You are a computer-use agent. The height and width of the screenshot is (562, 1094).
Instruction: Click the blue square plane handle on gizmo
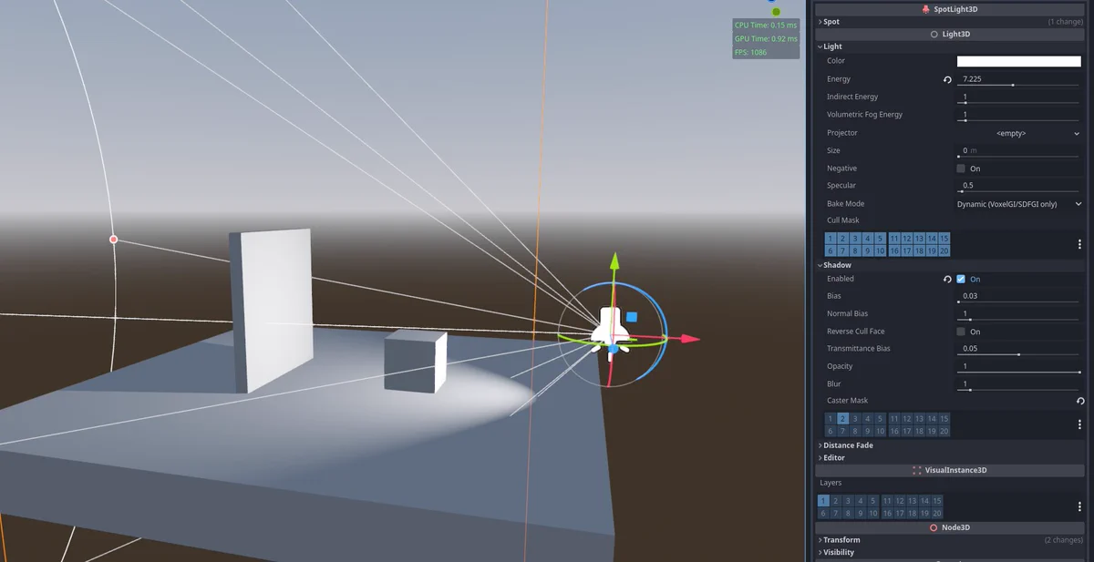(632, 317)
